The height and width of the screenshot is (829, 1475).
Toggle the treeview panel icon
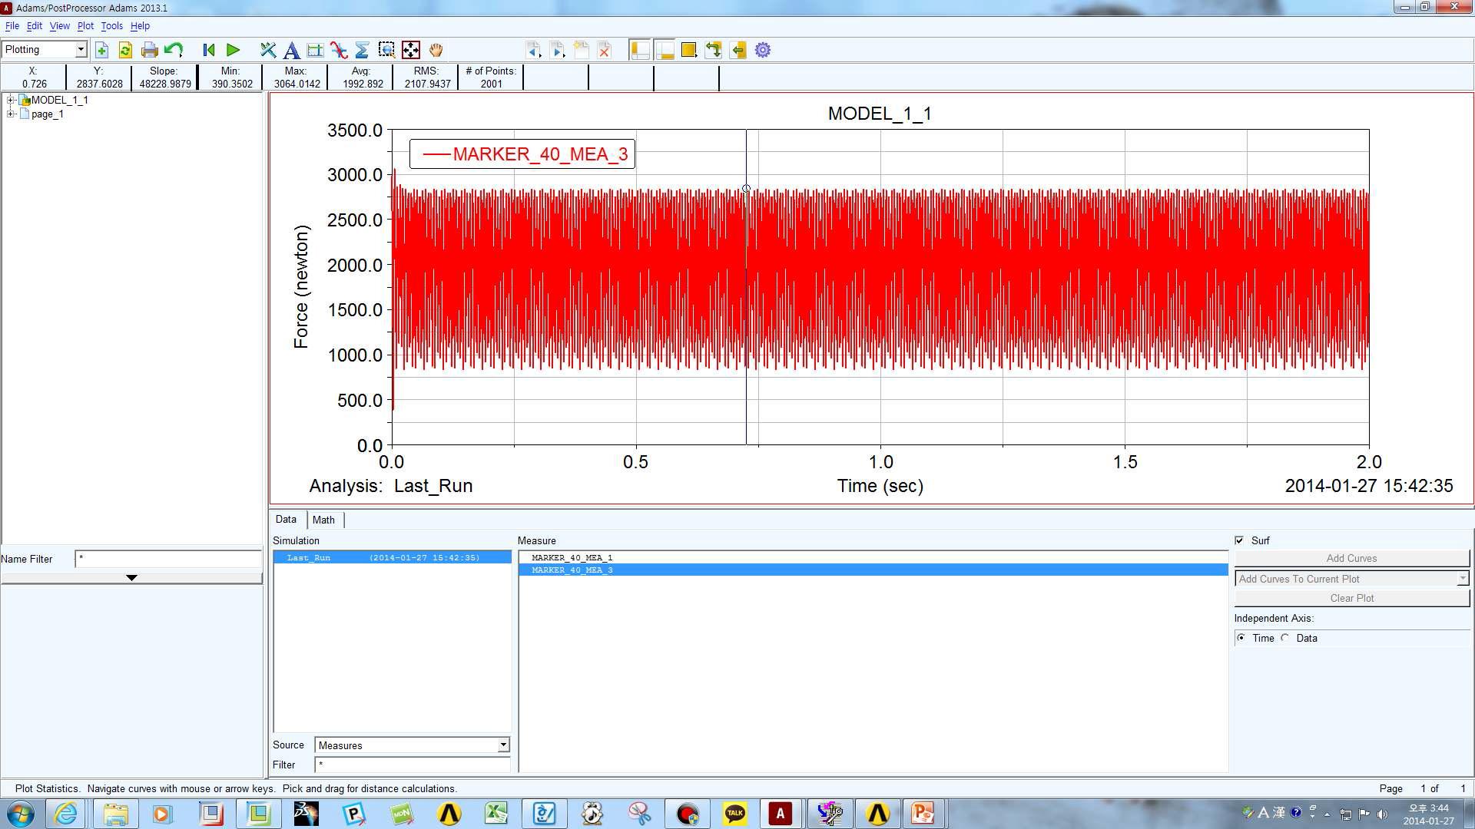(640, 51)
